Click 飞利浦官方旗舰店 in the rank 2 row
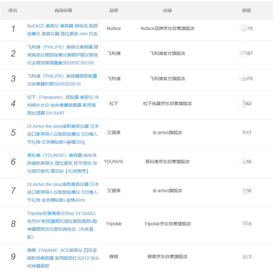Screen dimensions: 273x272 [167, 53]
